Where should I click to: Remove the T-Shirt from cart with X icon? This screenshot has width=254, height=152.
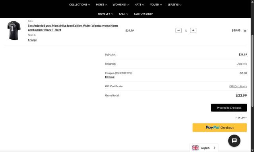coord(245,31)
